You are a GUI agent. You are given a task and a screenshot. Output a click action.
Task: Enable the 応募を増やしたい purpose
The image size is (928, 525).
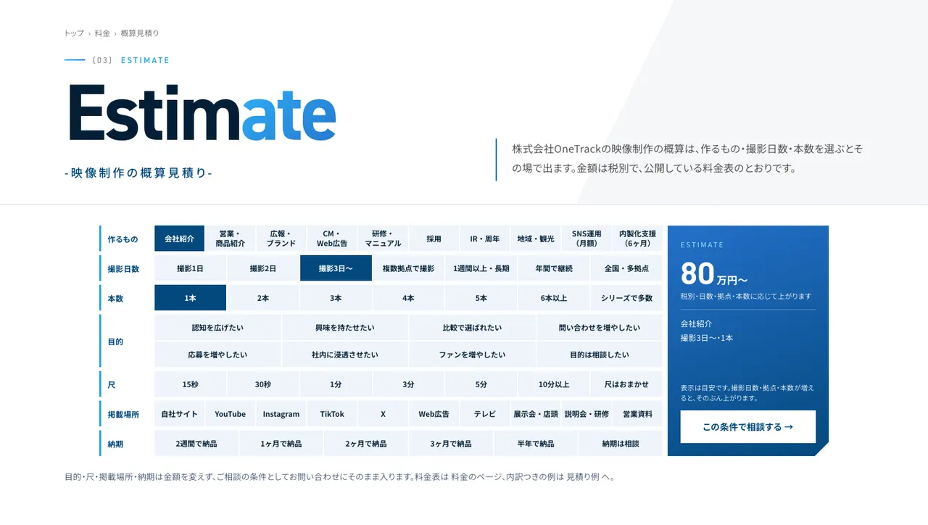[x=217, y=355]
